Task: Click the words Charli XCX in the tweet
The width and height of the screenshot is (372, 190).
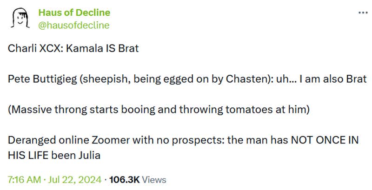Action: tap(33, 48)
